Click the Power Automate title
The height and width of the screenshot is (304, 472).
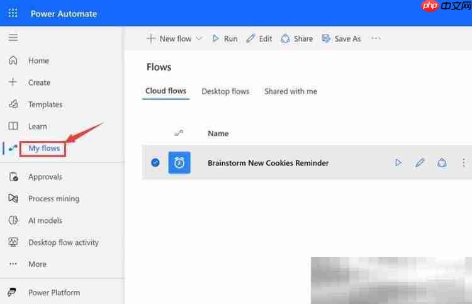64,14
